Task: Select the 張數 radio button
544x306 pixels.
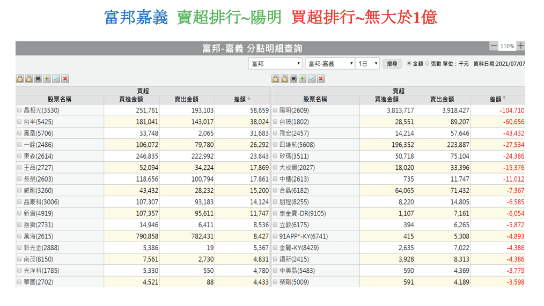Action: [x=427, y=63]
